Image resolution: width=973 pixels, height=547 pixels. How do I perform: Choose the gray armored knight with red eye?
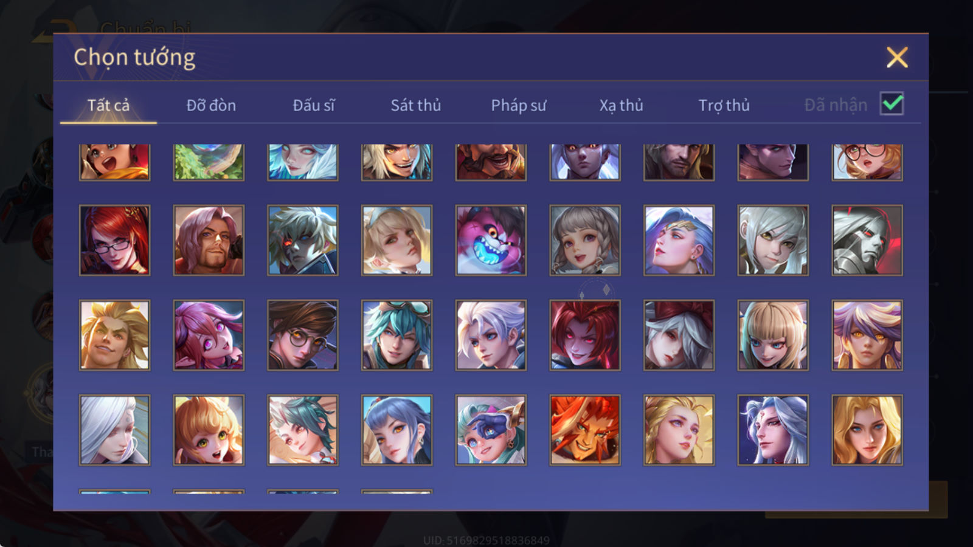coord(867,240)
